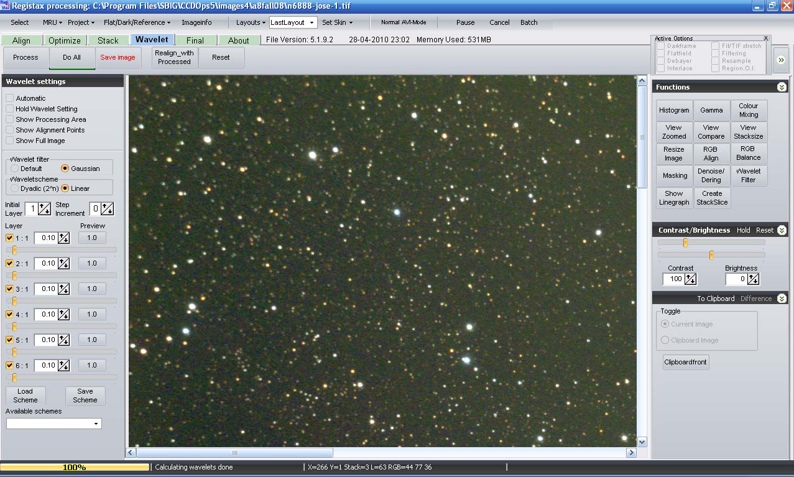This screenshot has height=477, width=794.
Task: Click the Layer 4:1 wavelet slider
Action: (x=62, y=326)
